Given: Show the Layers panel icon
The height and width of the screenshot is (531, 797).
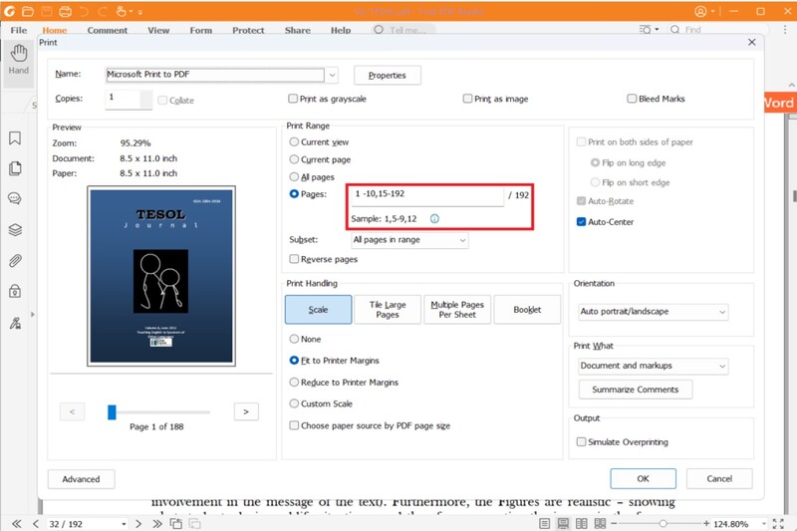Looking at the screenshot, I should 15,229.
